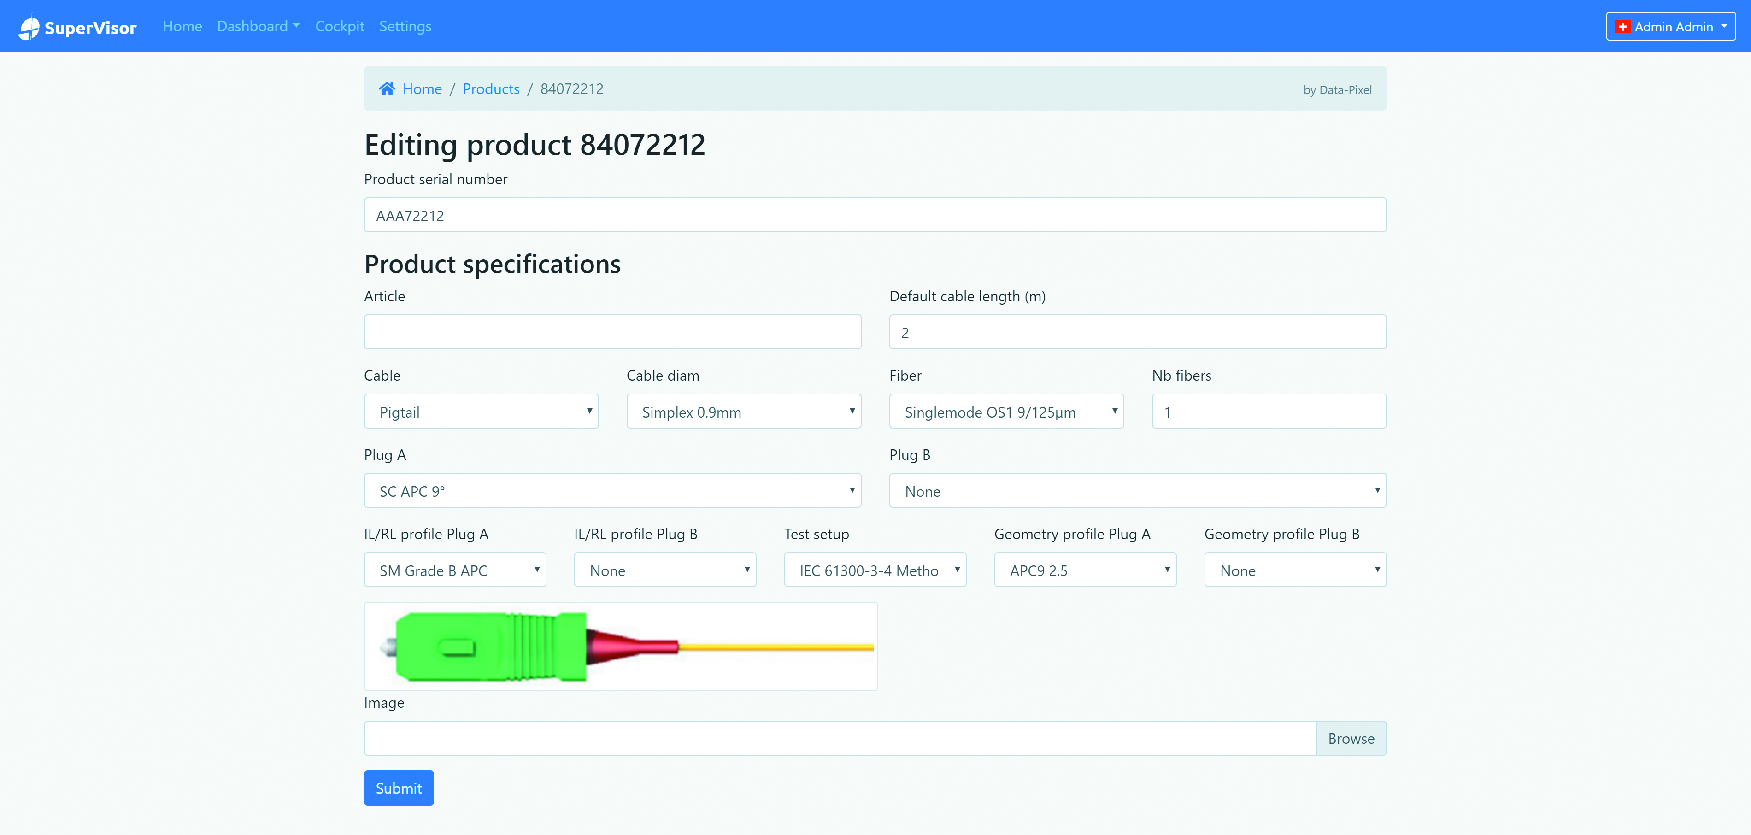Viewport: 1751px width, 835px height.
Task: Open the Admin Admin user menu
Action: [1670, 27]
